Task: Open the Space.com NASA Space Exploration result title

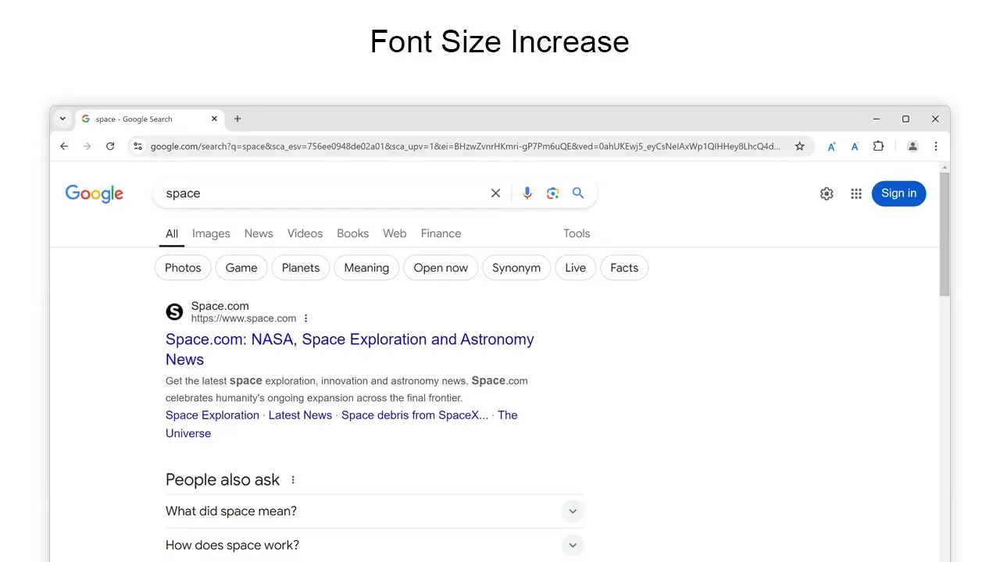Action: click(350, 349)
